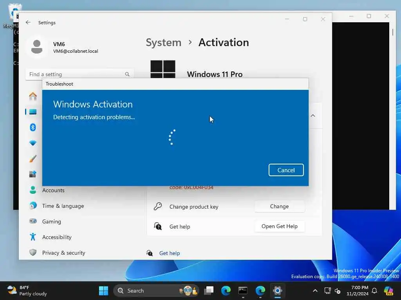Click the taskbar Search box
The image size is (401, 300).
[156, 291]
